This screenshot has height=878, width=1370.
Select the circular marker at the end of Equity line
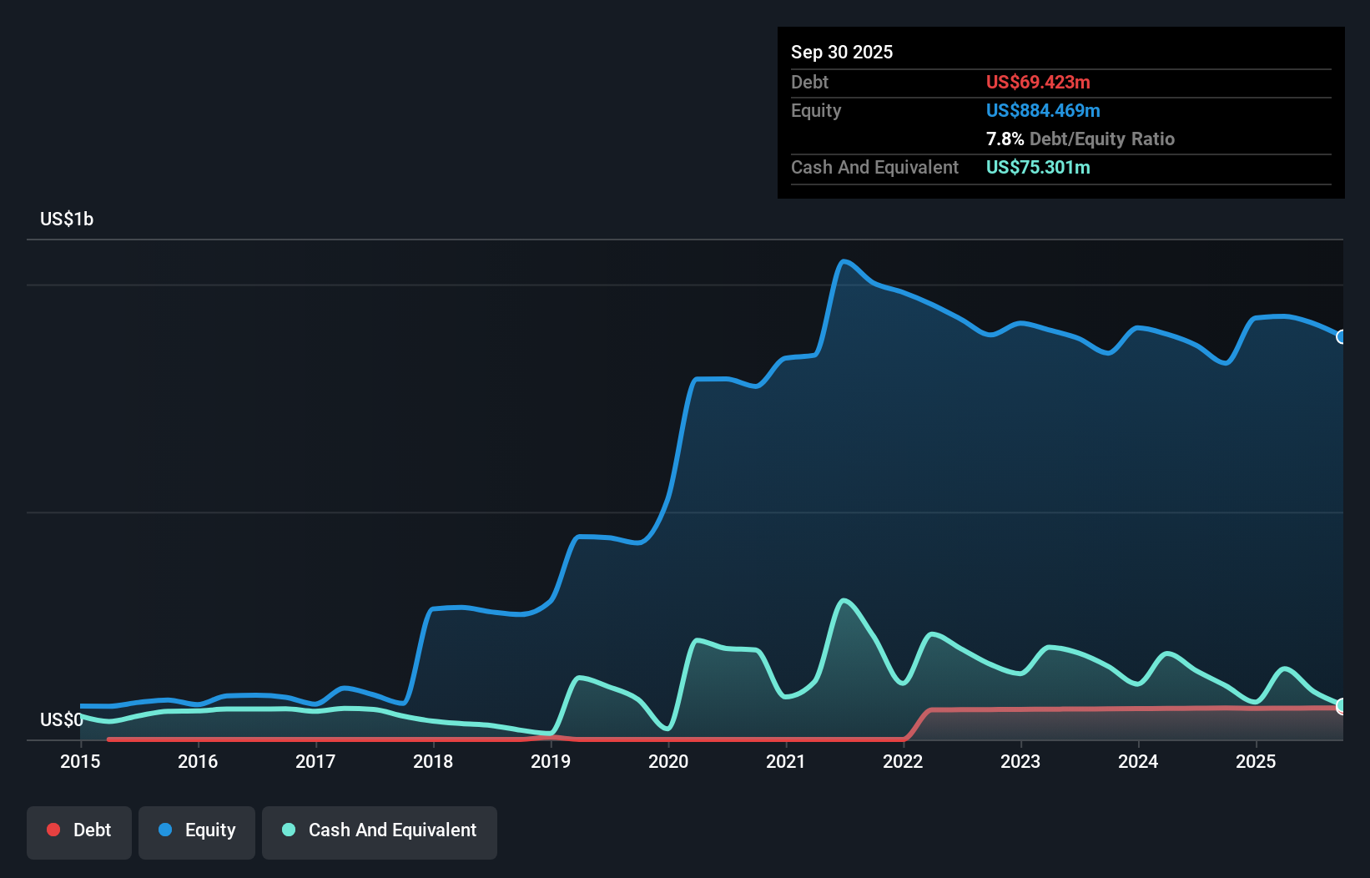point(1342,337)
